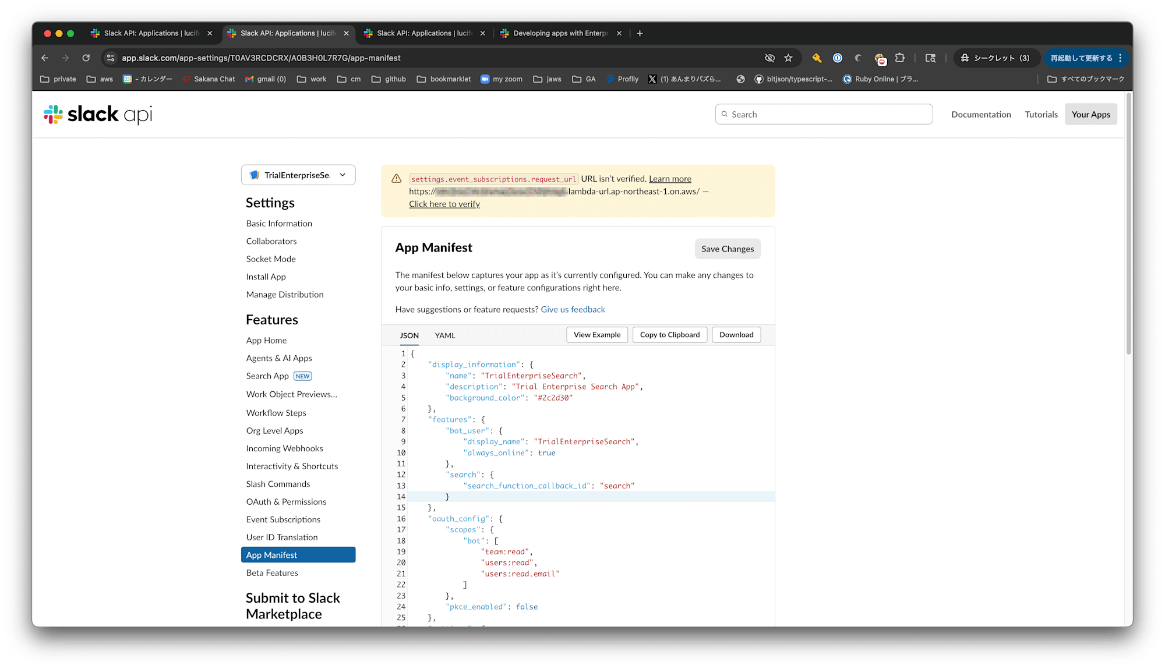The height and width of the screenshot is (669, 1165).
Task: Open the Sakana Chat bookmark
Action: (209, 79)
